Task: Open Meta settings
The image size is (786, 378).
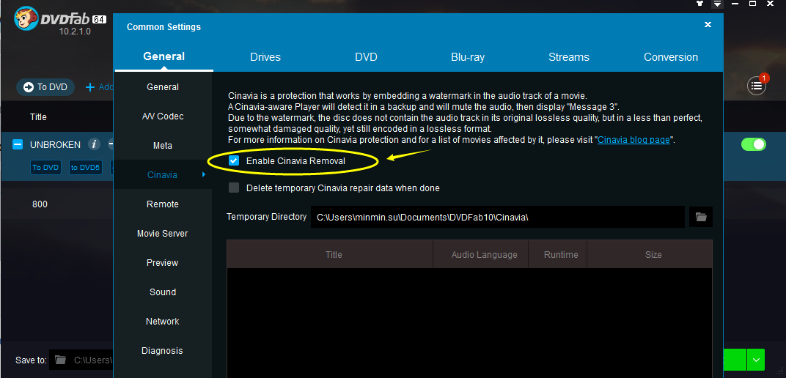Action: 163,146
